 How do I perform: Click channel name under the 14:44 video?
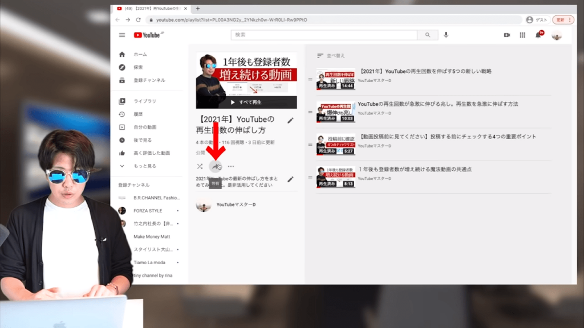374,80
